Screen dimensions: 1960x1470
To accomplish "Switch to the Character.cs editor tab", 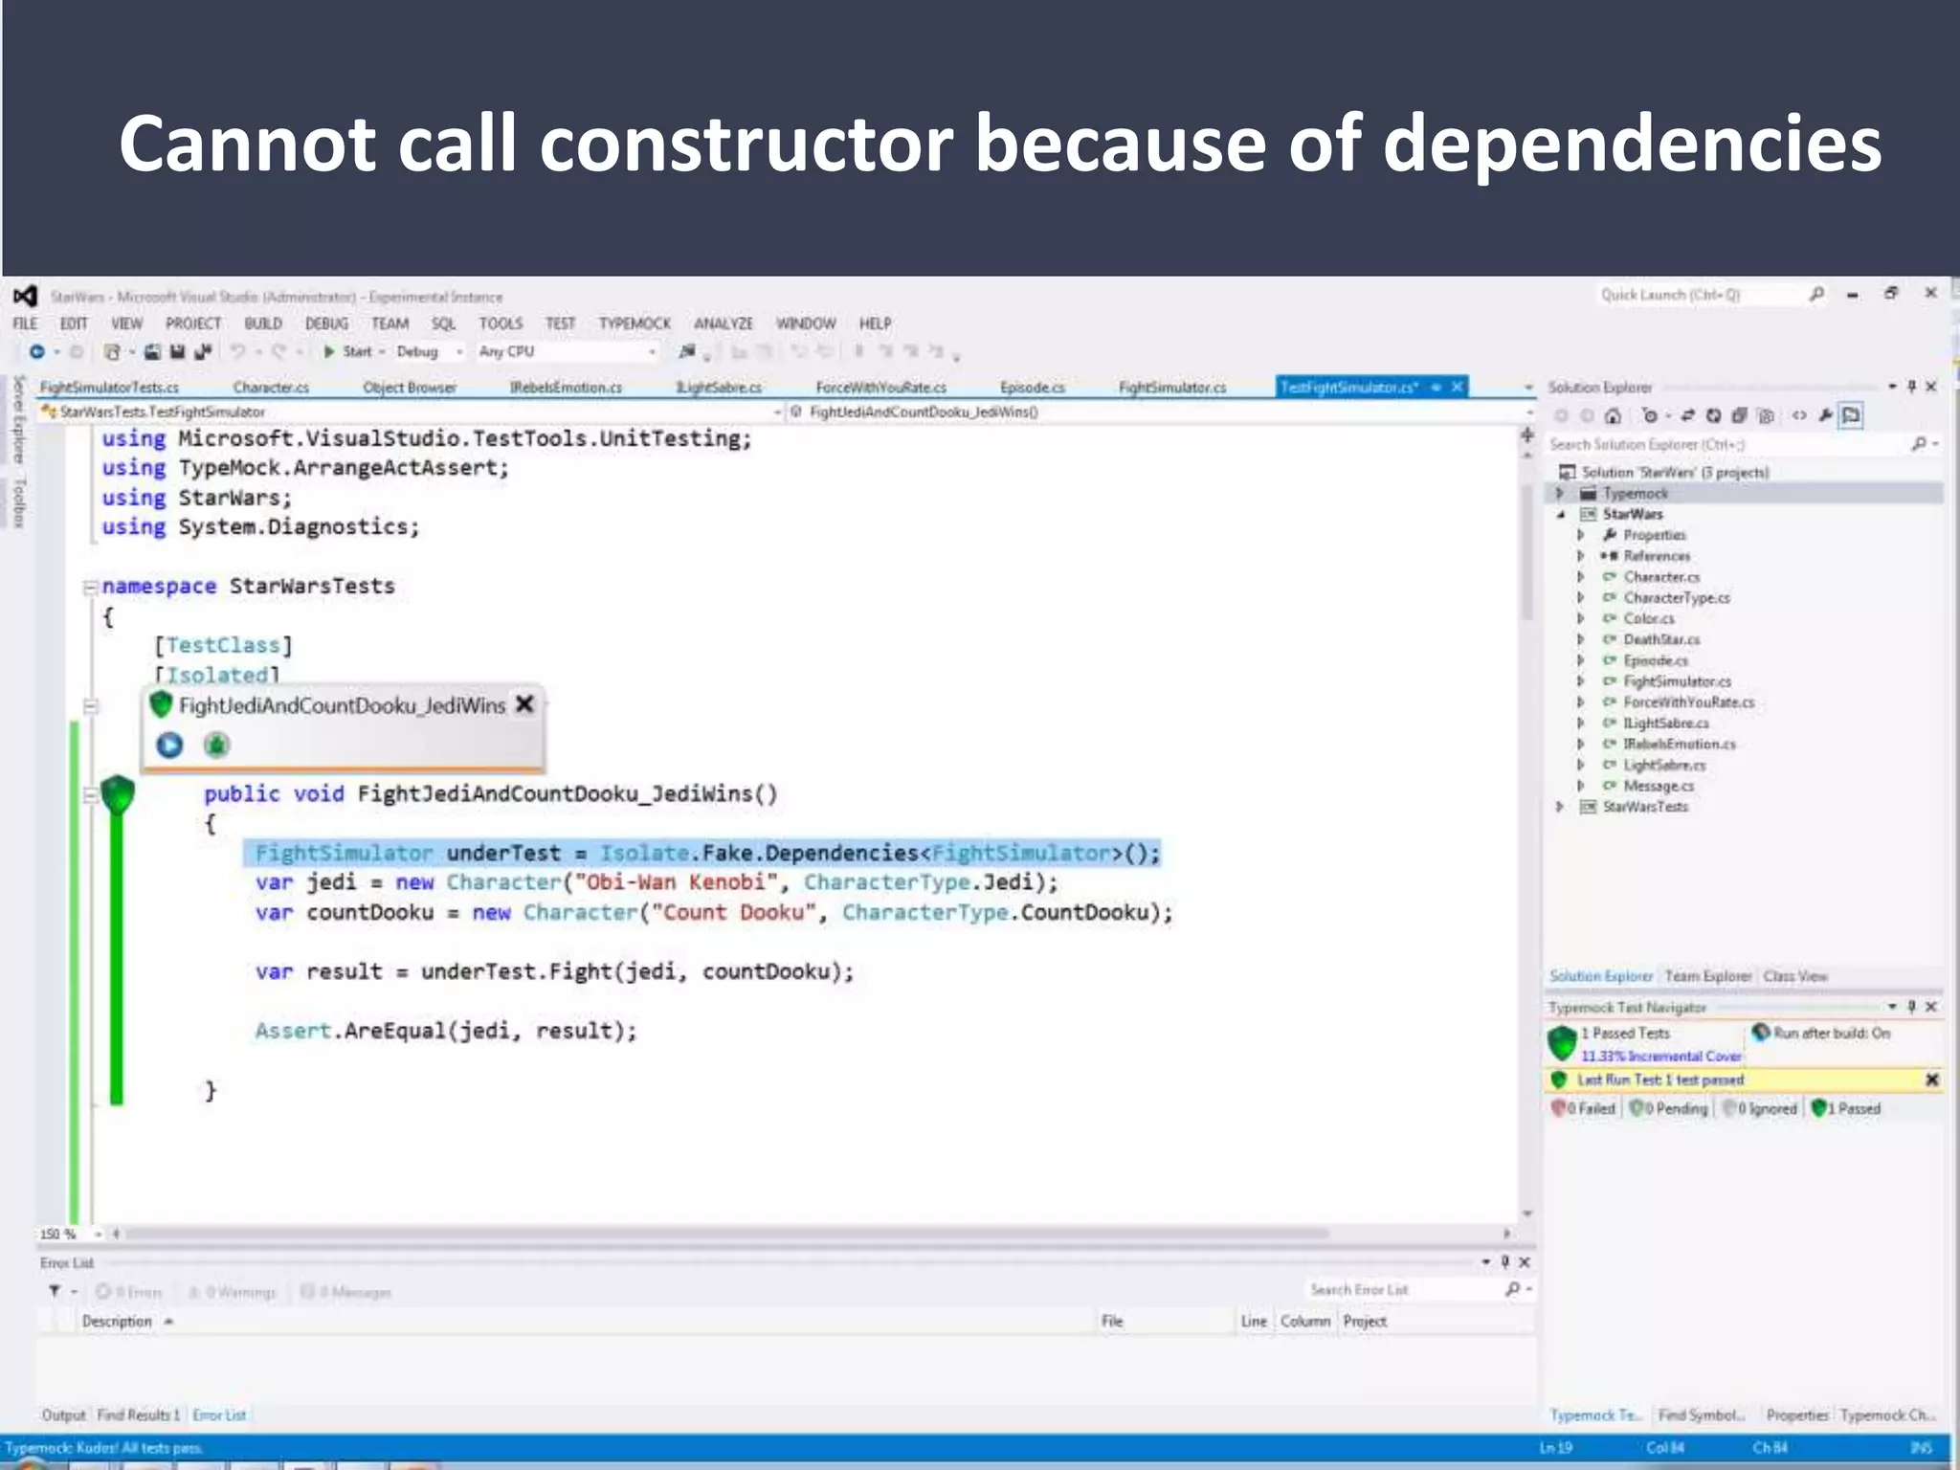I will point(271,387).
